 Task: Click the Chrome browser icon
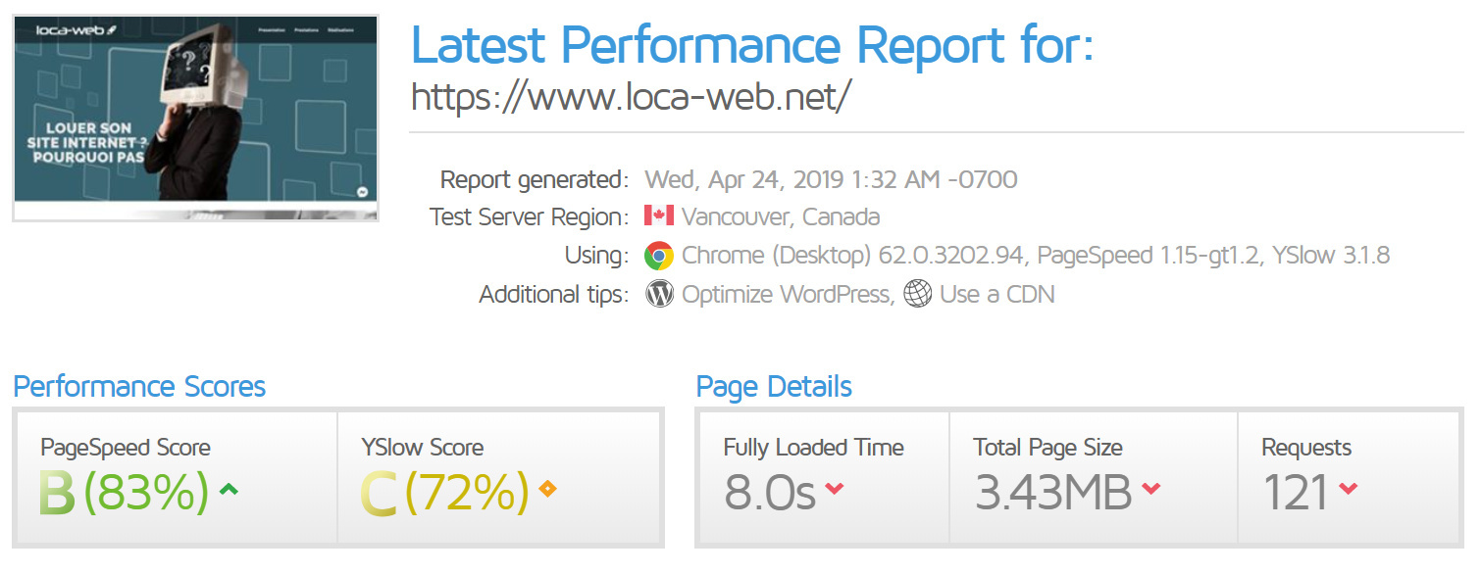point(659,256)
